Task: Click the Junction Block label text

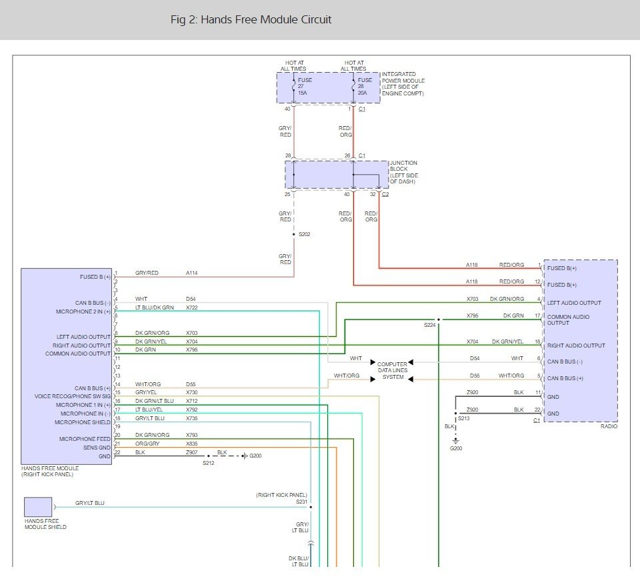Action: click(x=403, y=172)
